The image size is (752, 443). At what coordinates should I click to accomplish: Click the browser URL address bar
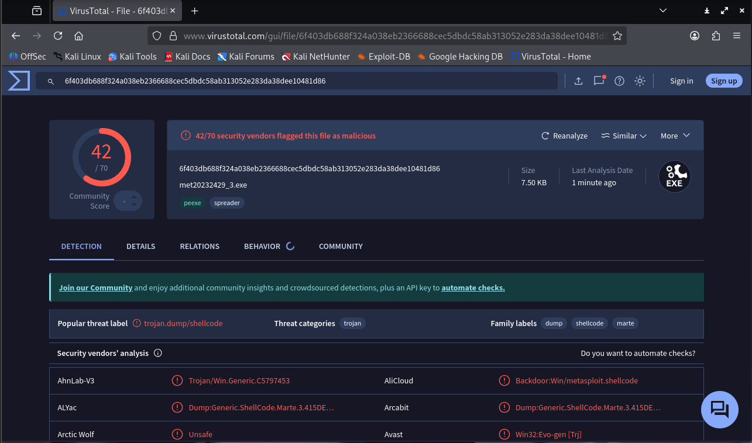386,36
